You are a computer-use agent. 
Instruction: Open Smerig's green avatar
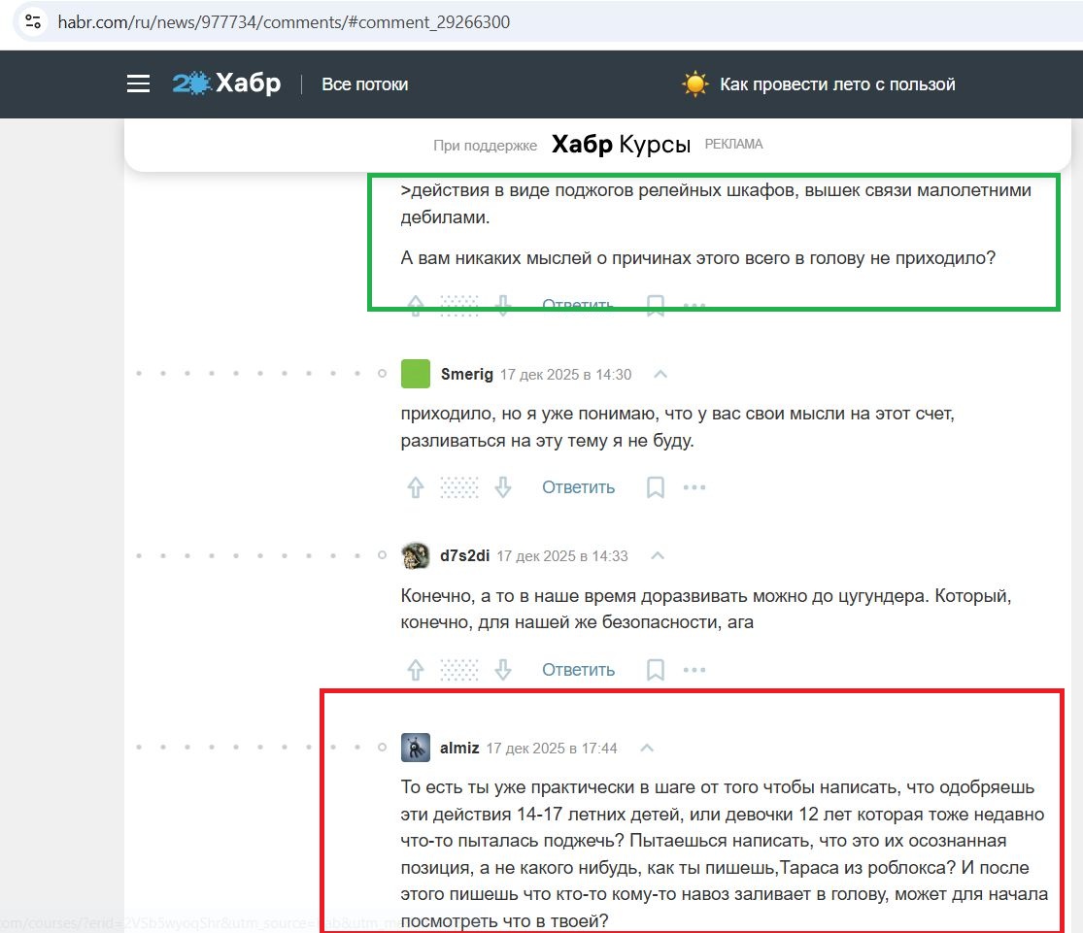(x=415, y=374)
